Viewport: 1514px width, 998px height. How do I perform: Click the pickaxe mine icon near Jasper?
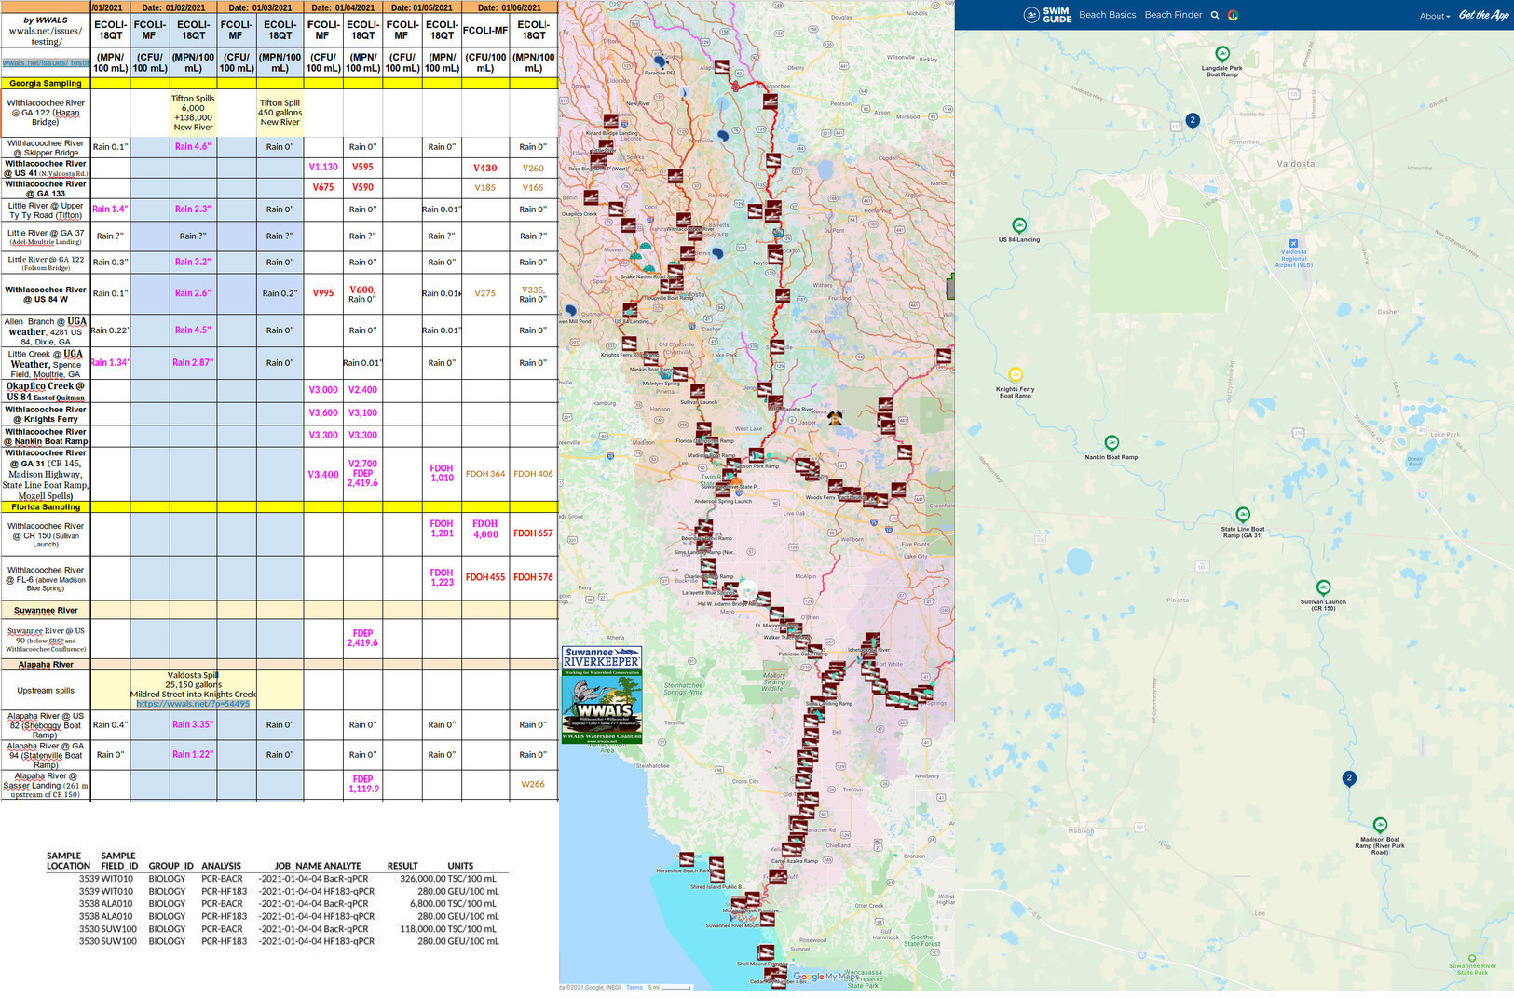coord(836,417)
